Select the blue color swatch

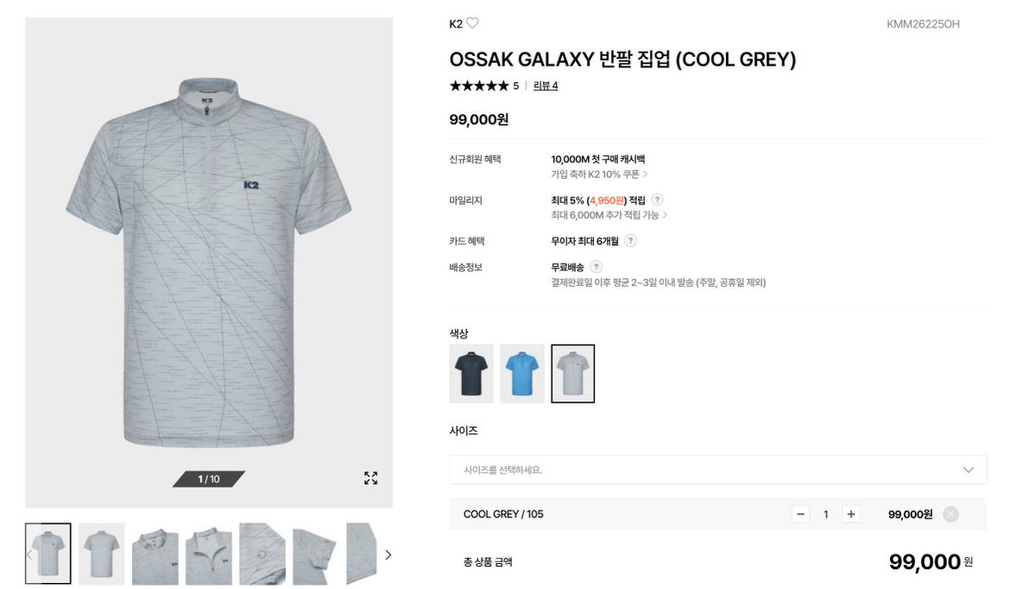tap(522, 374)
